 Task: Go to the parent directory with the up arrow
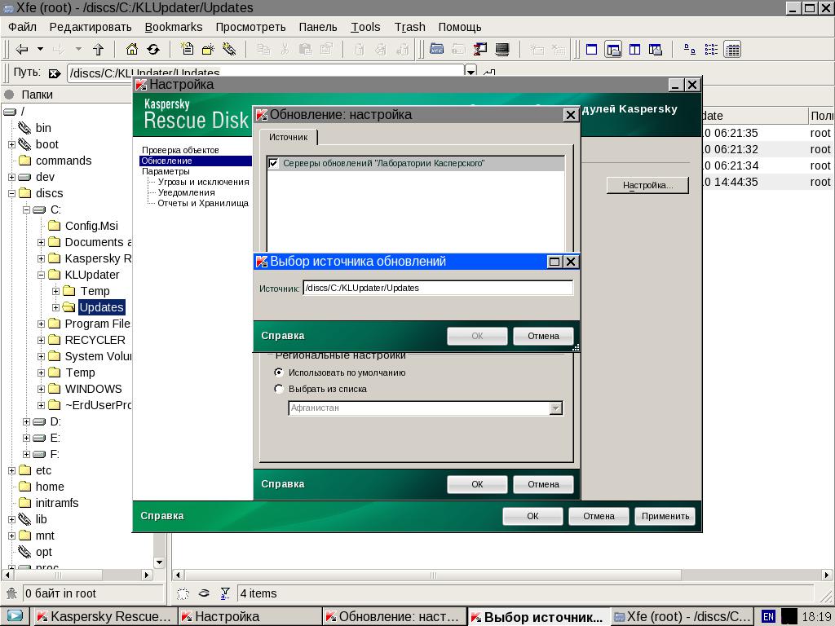pyautogui.click(x=98, y=50)
